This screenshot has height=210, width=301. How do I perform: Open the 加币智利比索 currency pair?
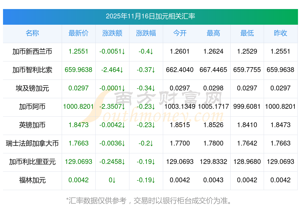[x=32, y=70]
